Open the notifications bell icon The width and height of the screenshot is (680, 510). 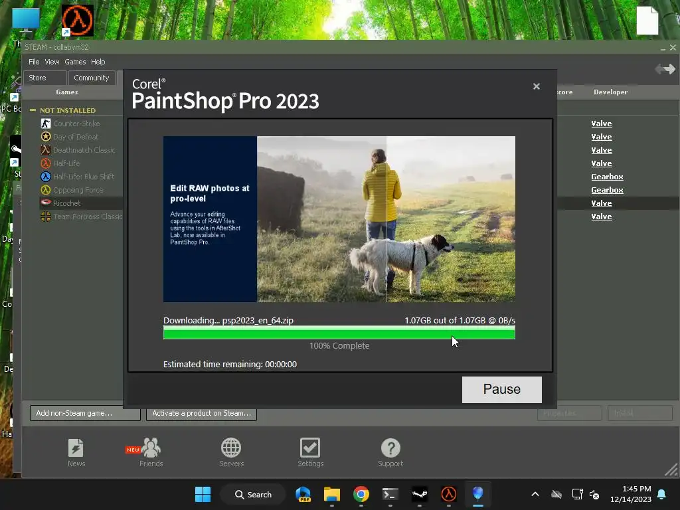coord(661,494)
